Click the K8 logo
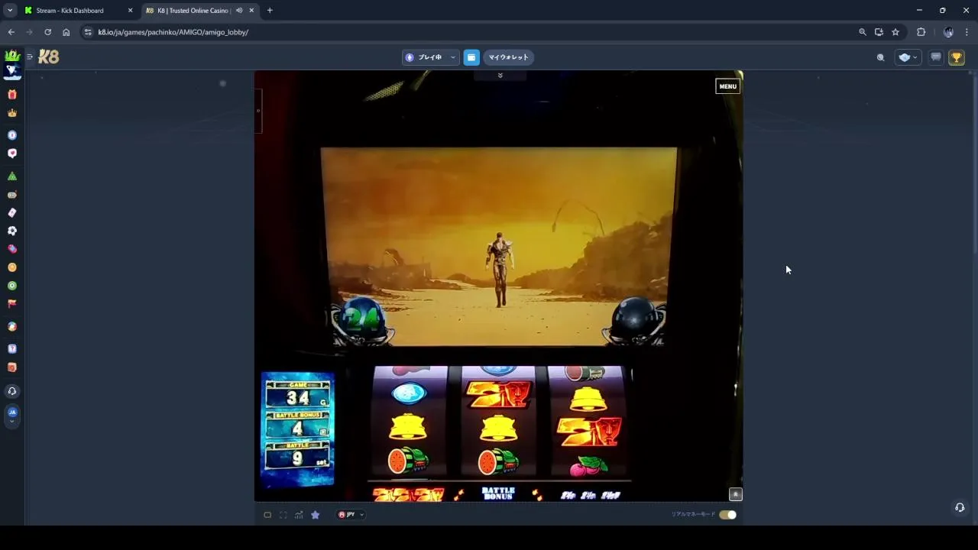This screenshot has height=550, width=978. point(48,57)
